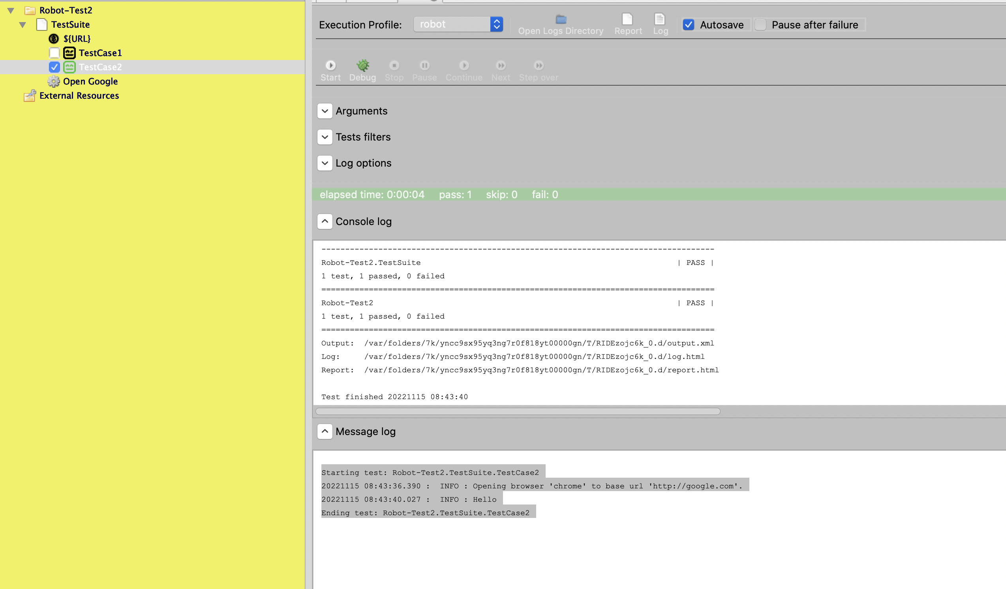1006x589 pixels.
Task: Click the Robot-Test2 folder icon
Action: (30, 10)
